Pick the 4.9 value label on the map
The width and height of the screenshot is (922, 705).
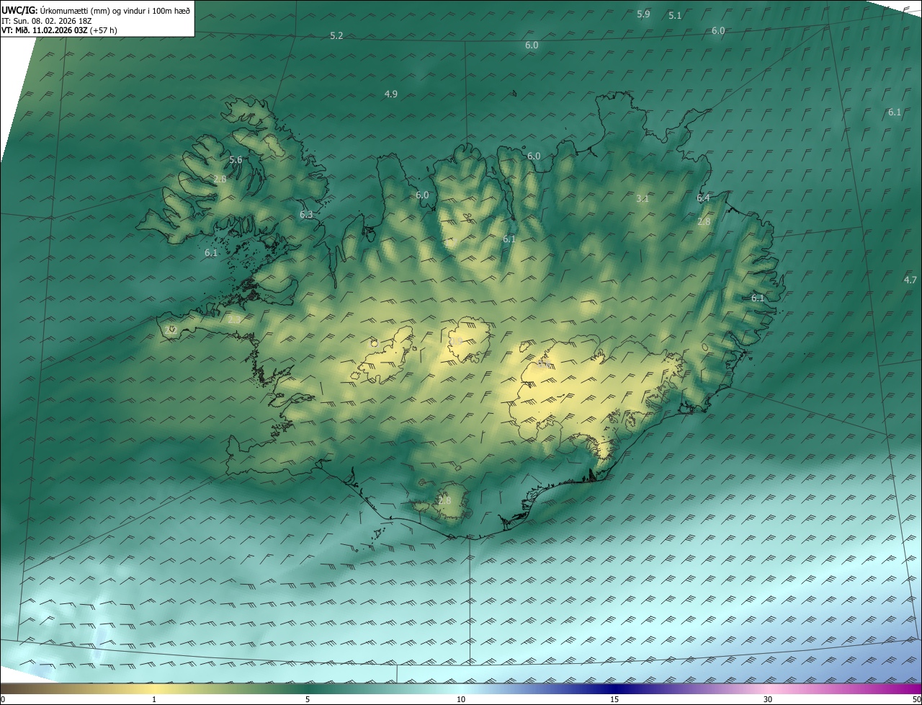tap(391, 94)
